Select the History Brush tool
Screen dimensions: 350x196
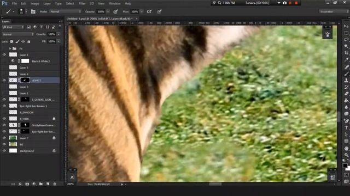coord(346,87)
